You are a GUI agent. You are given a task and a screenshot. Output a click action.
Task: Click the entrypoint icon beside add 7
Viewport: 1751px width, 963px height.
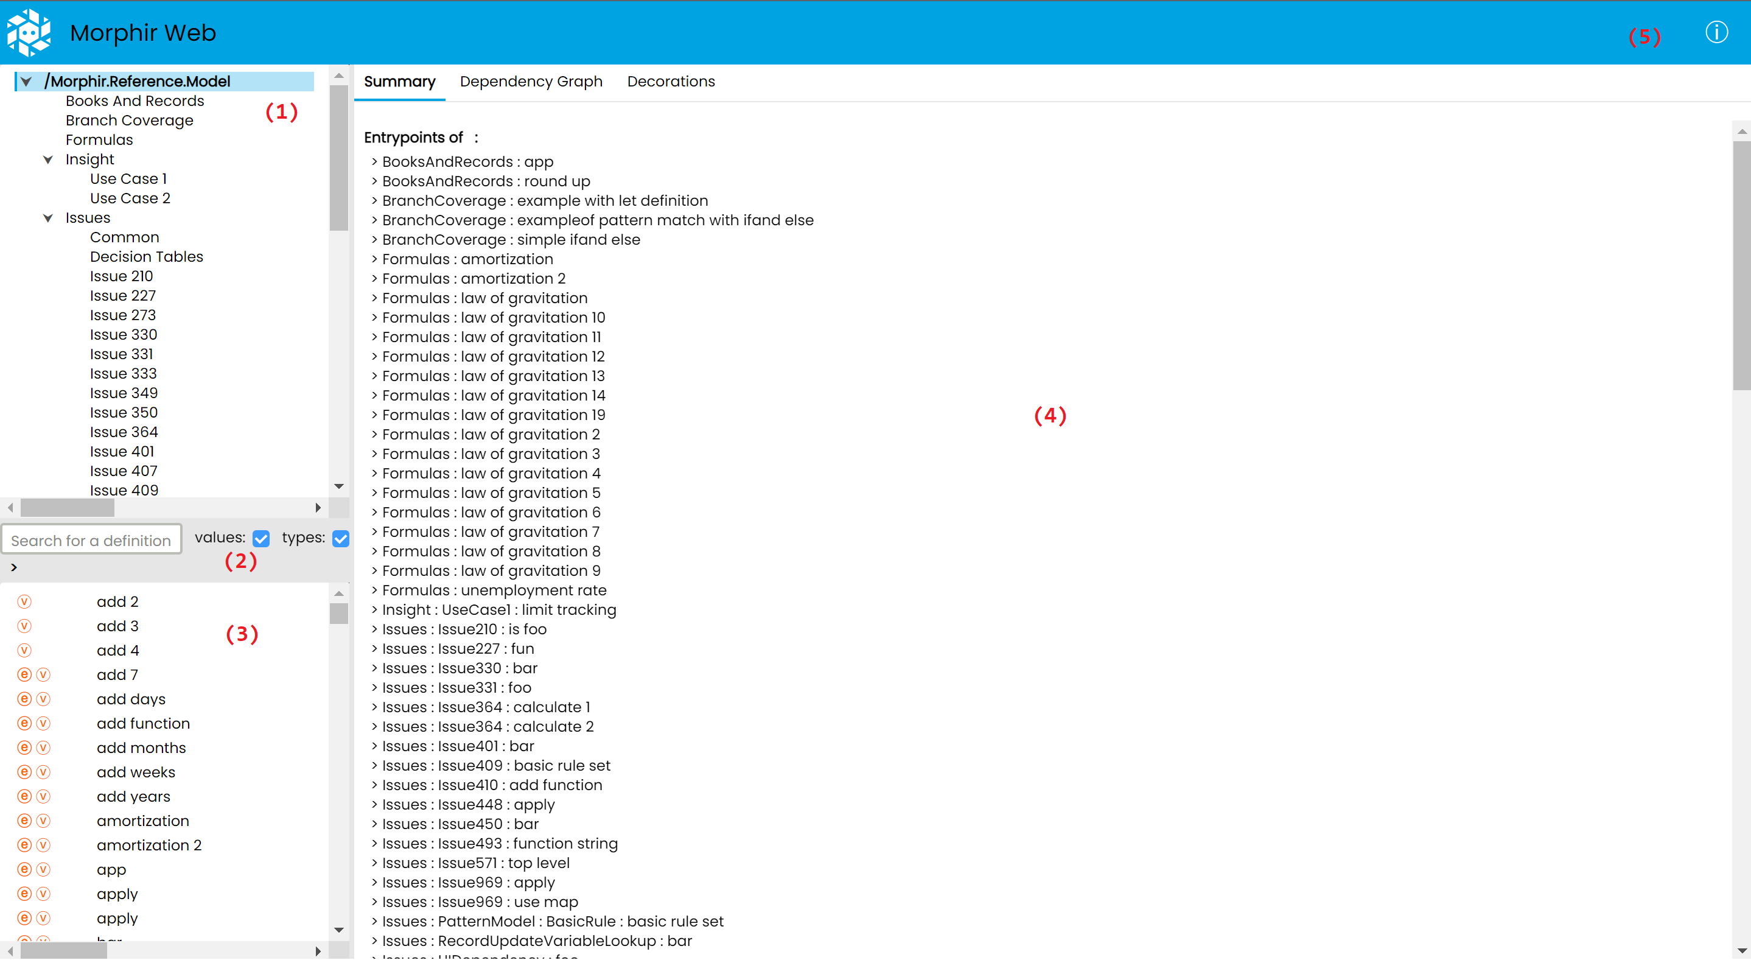pos(24,674)
